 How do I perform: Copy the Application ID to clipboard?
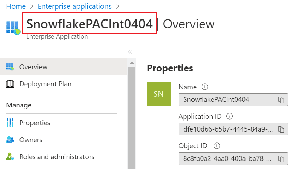click(281, 129)
